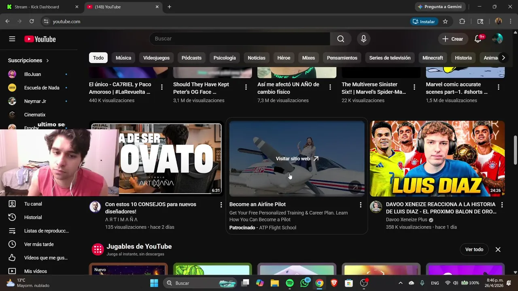Open options for 10 CONSEJOS video
Image resolution: width=518 pixels, height=291 pixels.
(x=221, y=205)
